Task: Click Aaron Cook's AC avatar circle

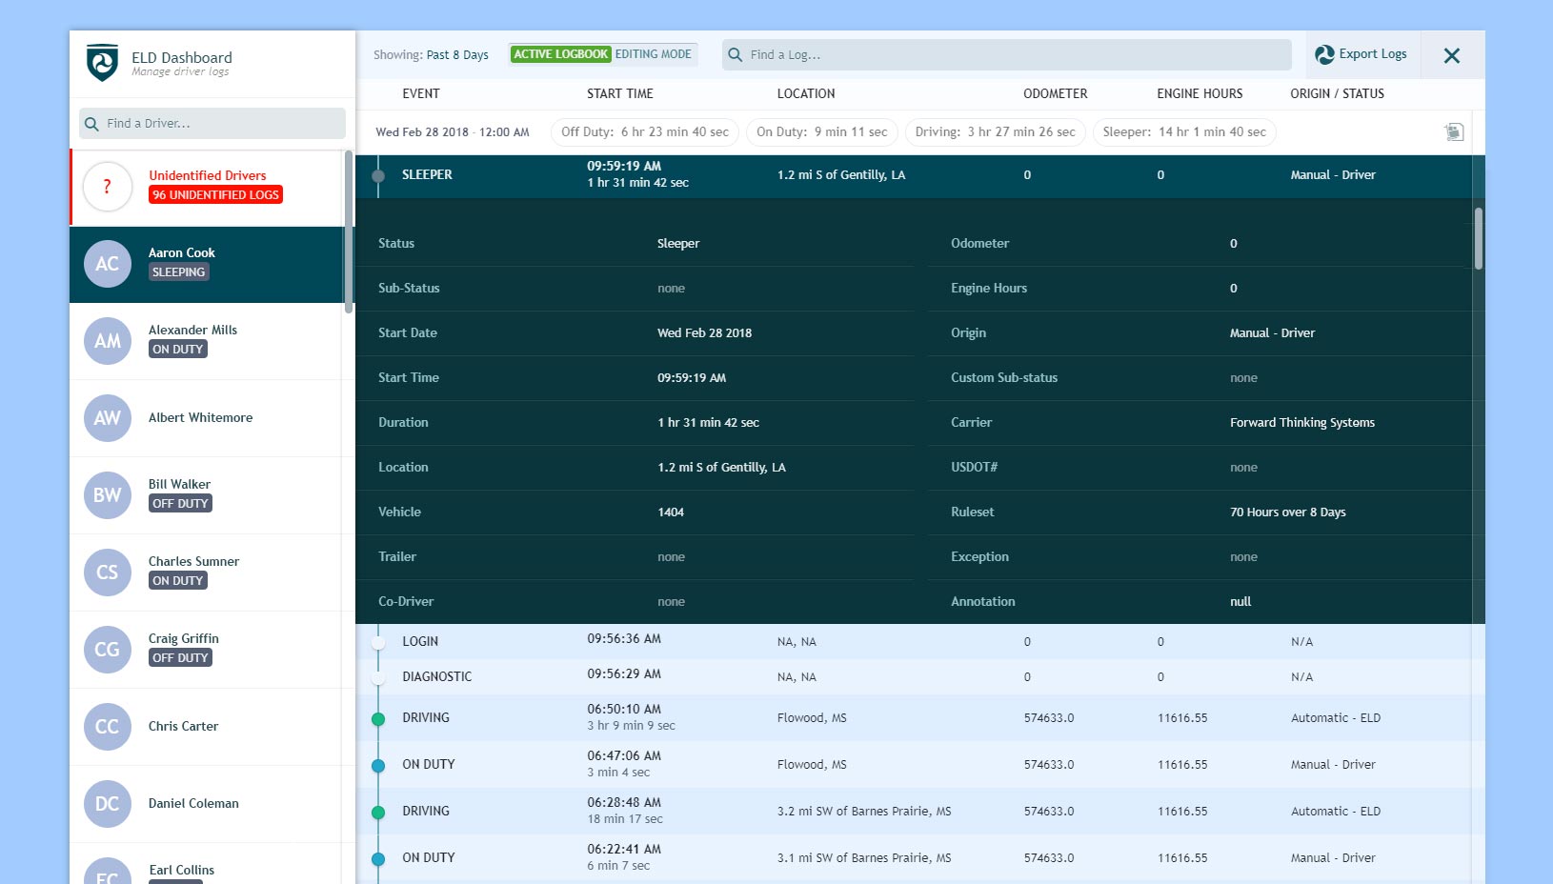Action: pyautogui.click(x=107, y=264)
